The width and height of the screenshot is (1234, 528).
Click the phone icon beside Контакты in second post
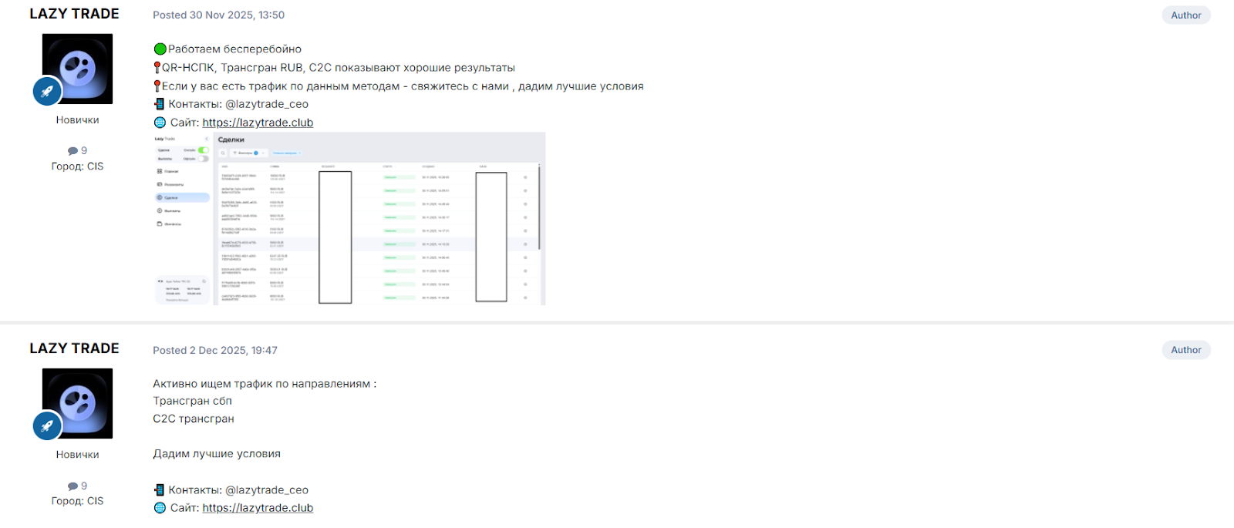pyautogui.click(x=159, y=490)
